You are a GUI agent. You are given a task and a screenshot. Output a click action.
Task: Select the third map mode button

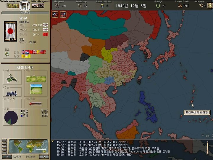click(x=4, y=146)
